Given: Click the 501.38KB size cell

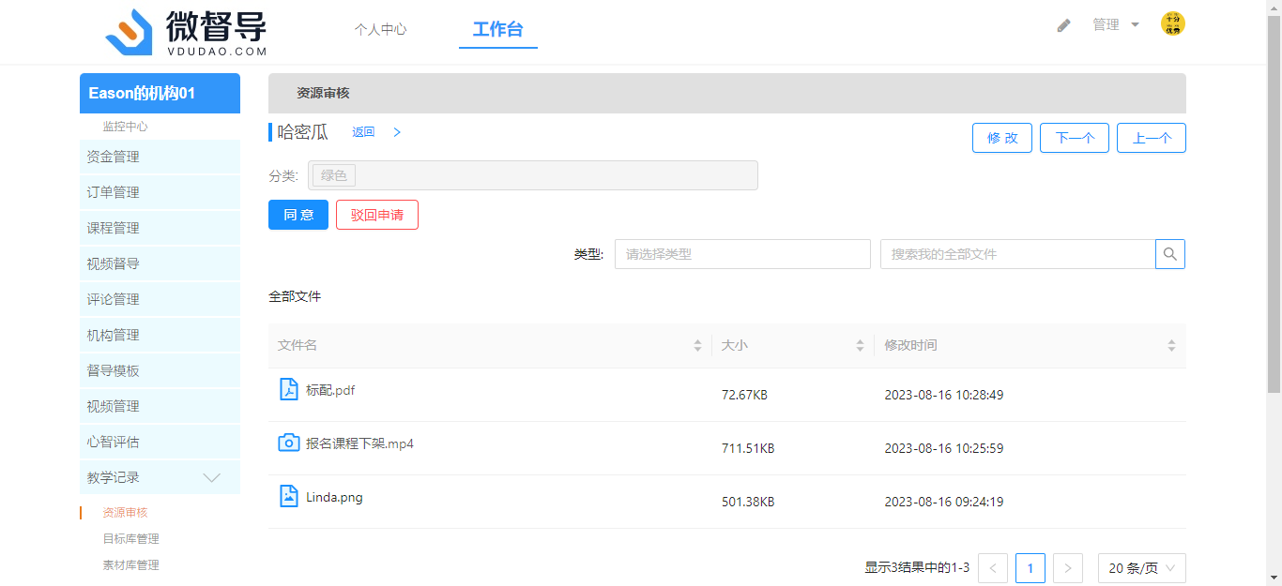Looking at the screenshot, I should click(748, 503).
